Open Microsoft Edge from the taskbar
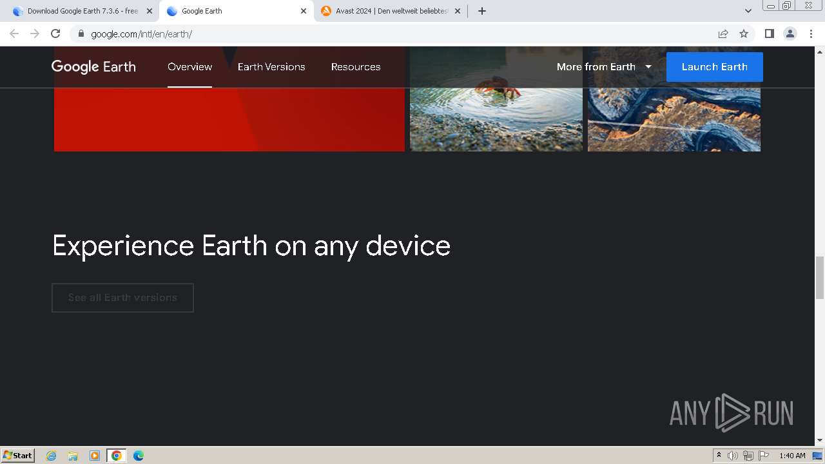This screenshot has height=464, width=825. tap(139, 456)
